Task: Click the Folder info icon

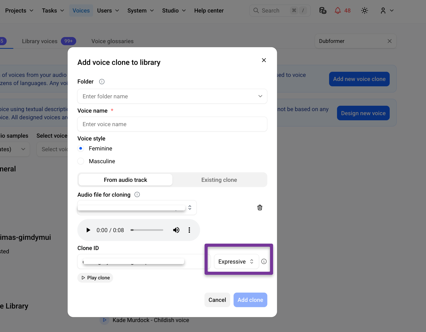Action: (102, 82)
